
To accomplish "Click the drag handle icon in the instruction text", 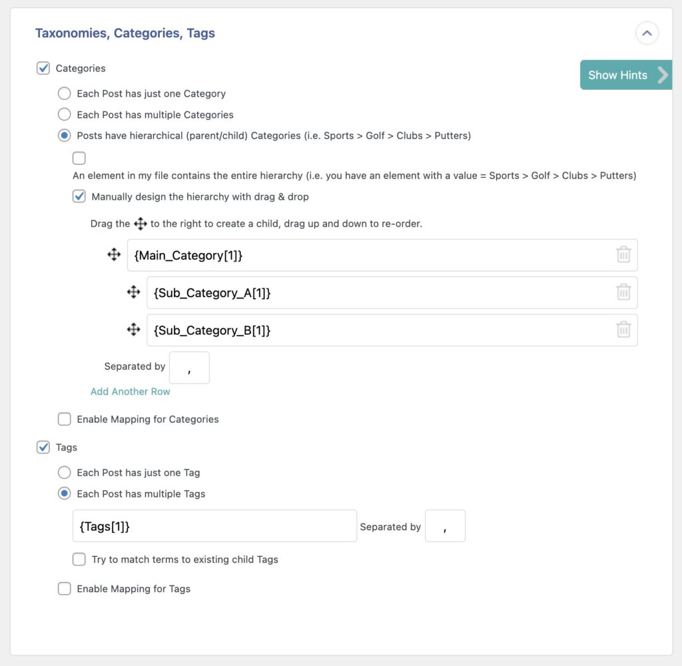I will click(x=141, y=224).
